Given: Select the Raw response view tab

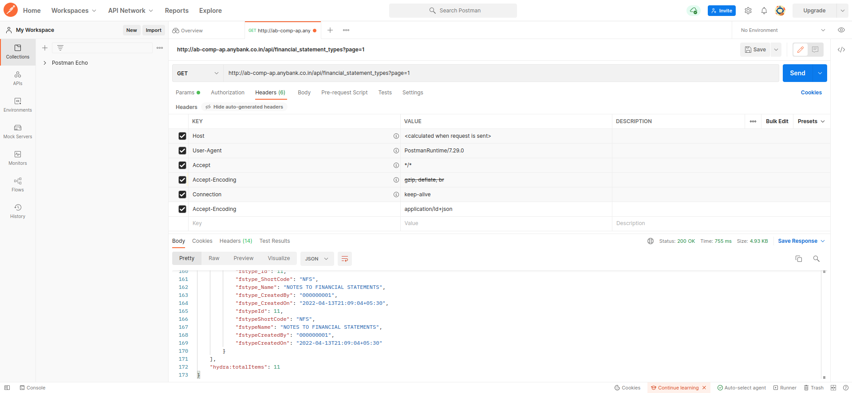Looking at the screenshot, I should (x=214, y=258).
